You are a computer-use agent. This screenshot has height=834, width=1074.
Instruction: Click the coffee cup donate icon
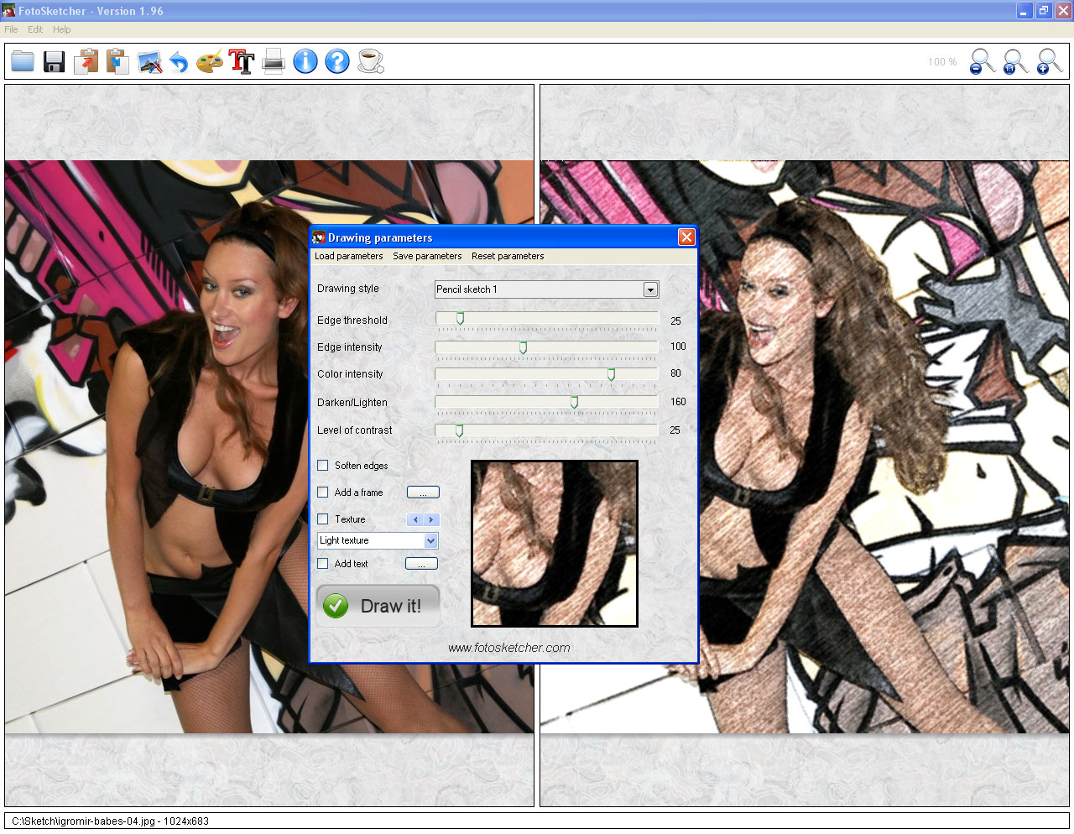pyautogui.click(x=370, y=61)
